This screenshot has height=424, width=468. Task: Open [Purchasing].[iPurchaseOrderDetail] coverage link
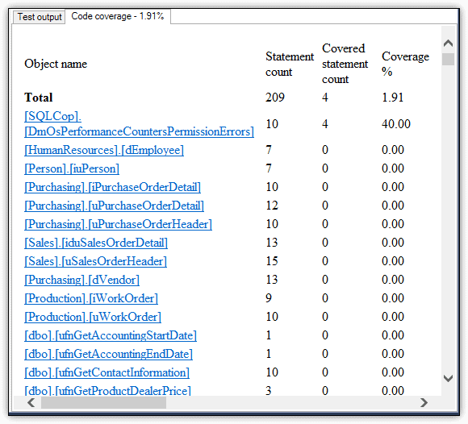point(112,187)
